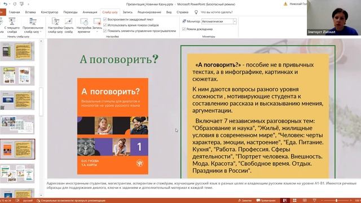Click the русский language indicator in status bar
361x203 pixels.
(x=28, y=201)
